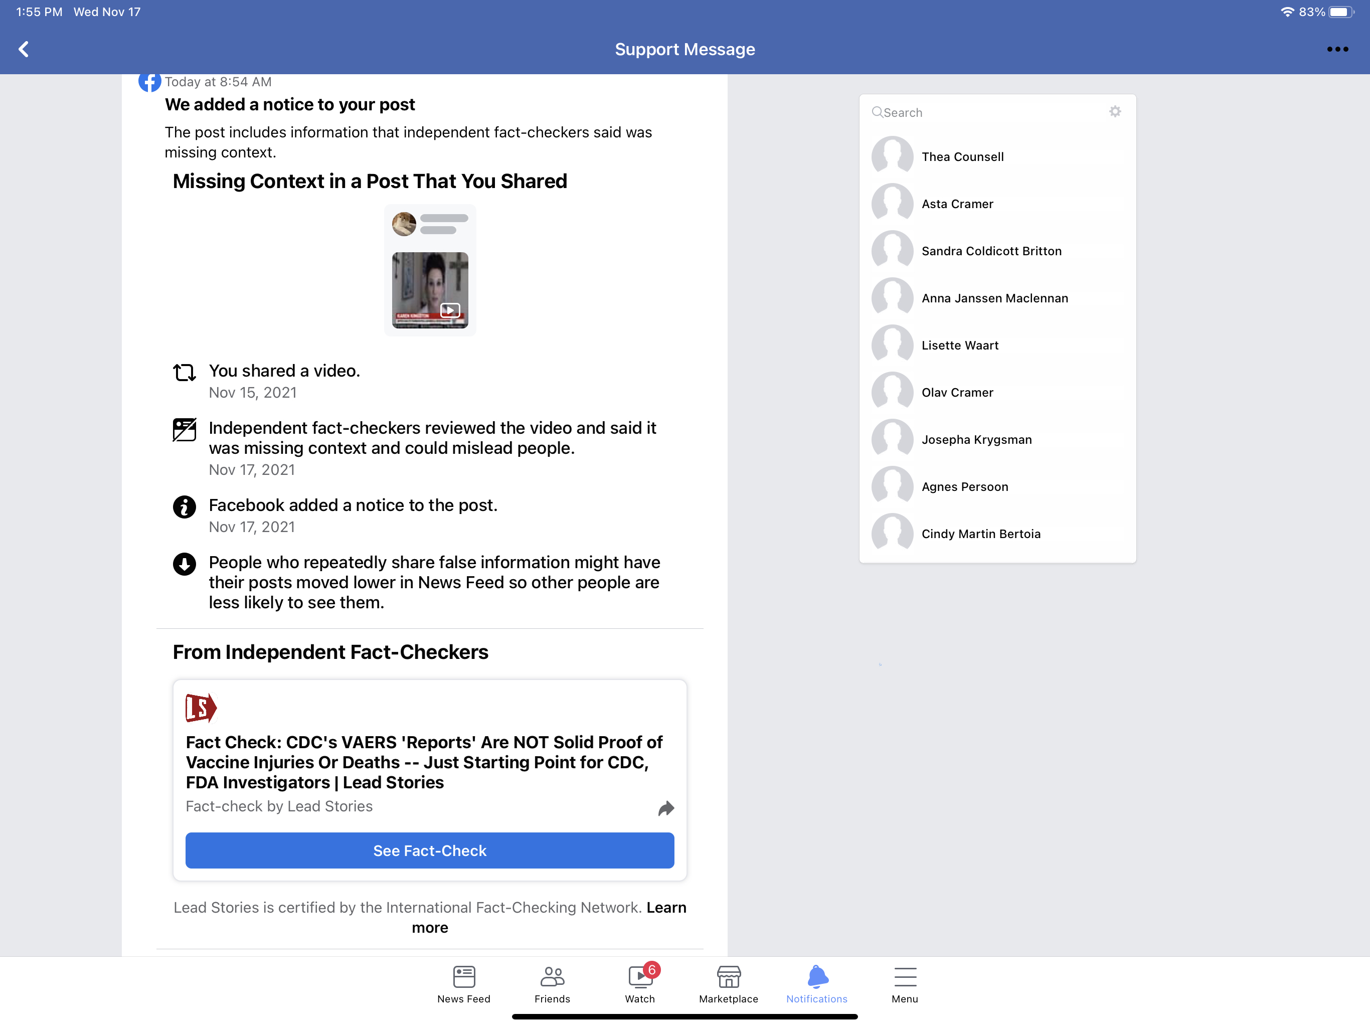Tap the search magnifier icon in contacts
1370x1027 pixels.
point(877,112)
